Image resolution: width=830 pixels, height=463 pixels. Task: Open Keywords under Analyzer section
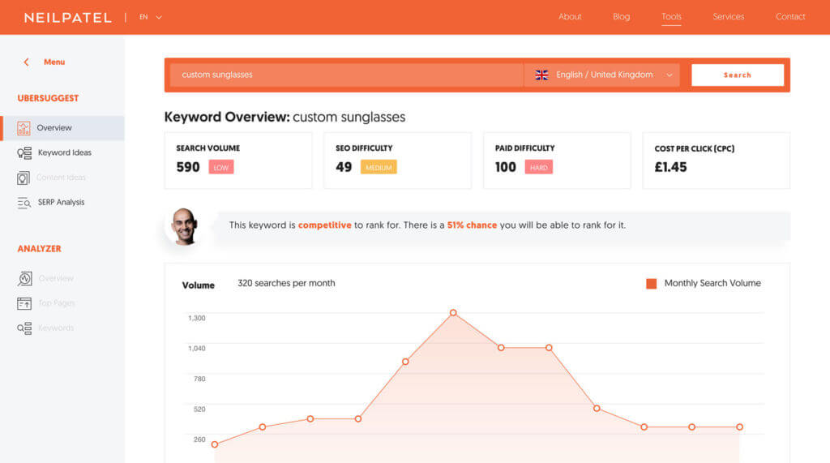(56, 328)
